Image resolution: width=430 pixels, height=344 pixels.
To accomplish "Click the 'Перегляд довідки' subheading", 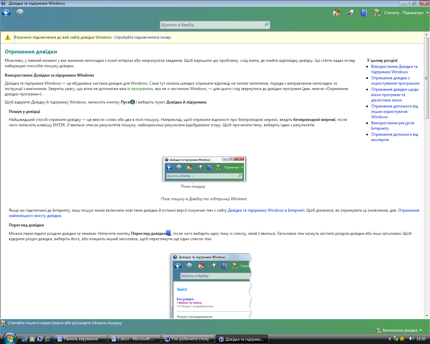I will (26, 225).
